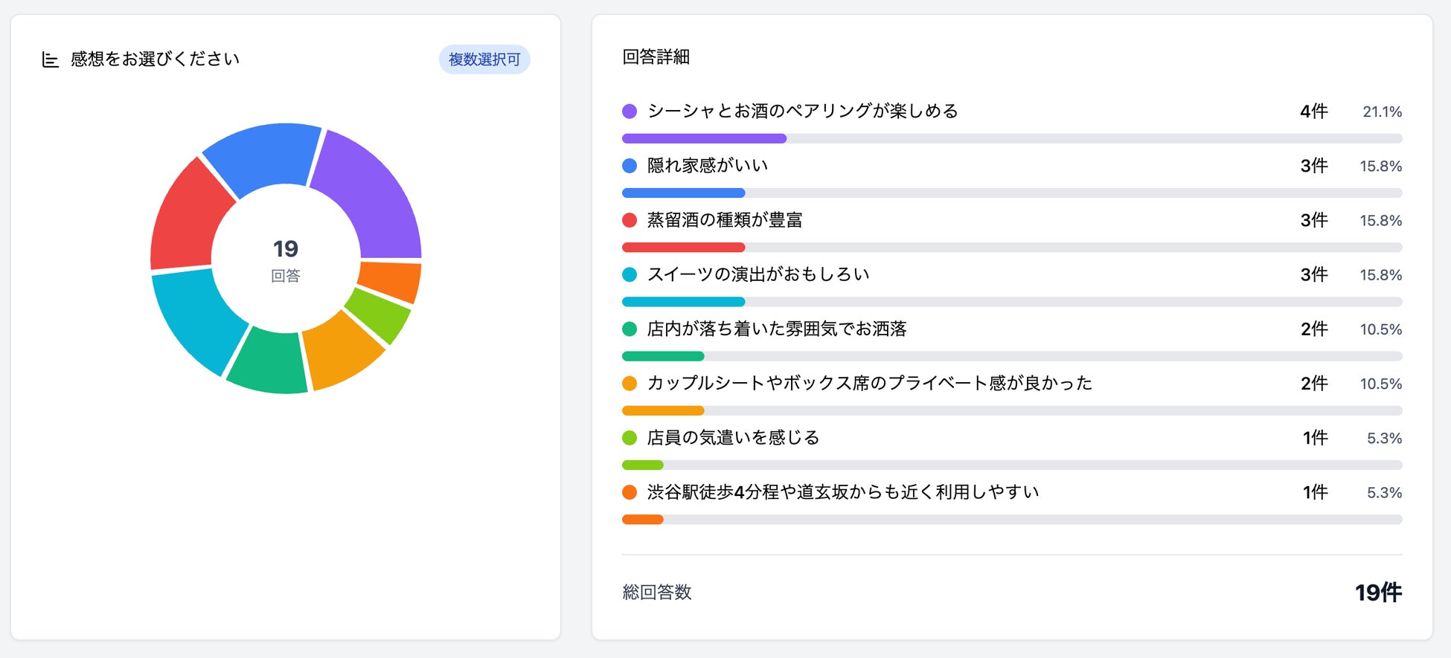Image resolution: width=1451 pixels, height=658 pixels.
Task: Click the red dot beside 蒸留酒の種類が豊富
Action: pos(630,220)
